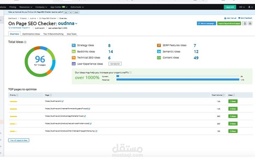
Task: Open external link icon for natural-wood-indian-wood row
Action: point(91,123)
